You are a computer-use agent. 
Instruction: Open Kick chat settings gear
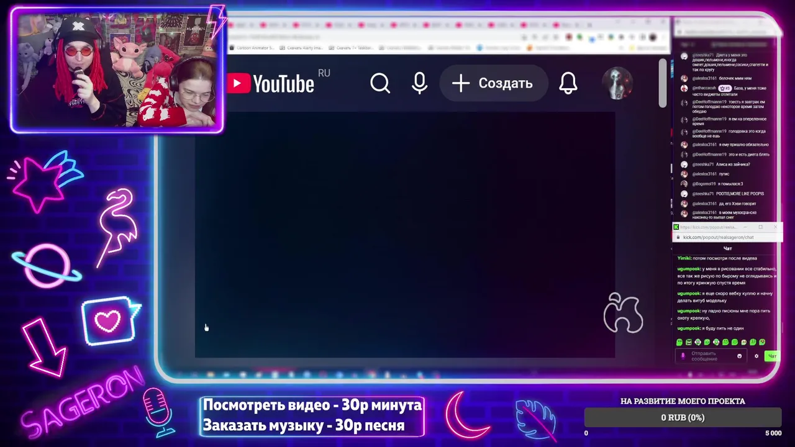click(x=756, y=356)
